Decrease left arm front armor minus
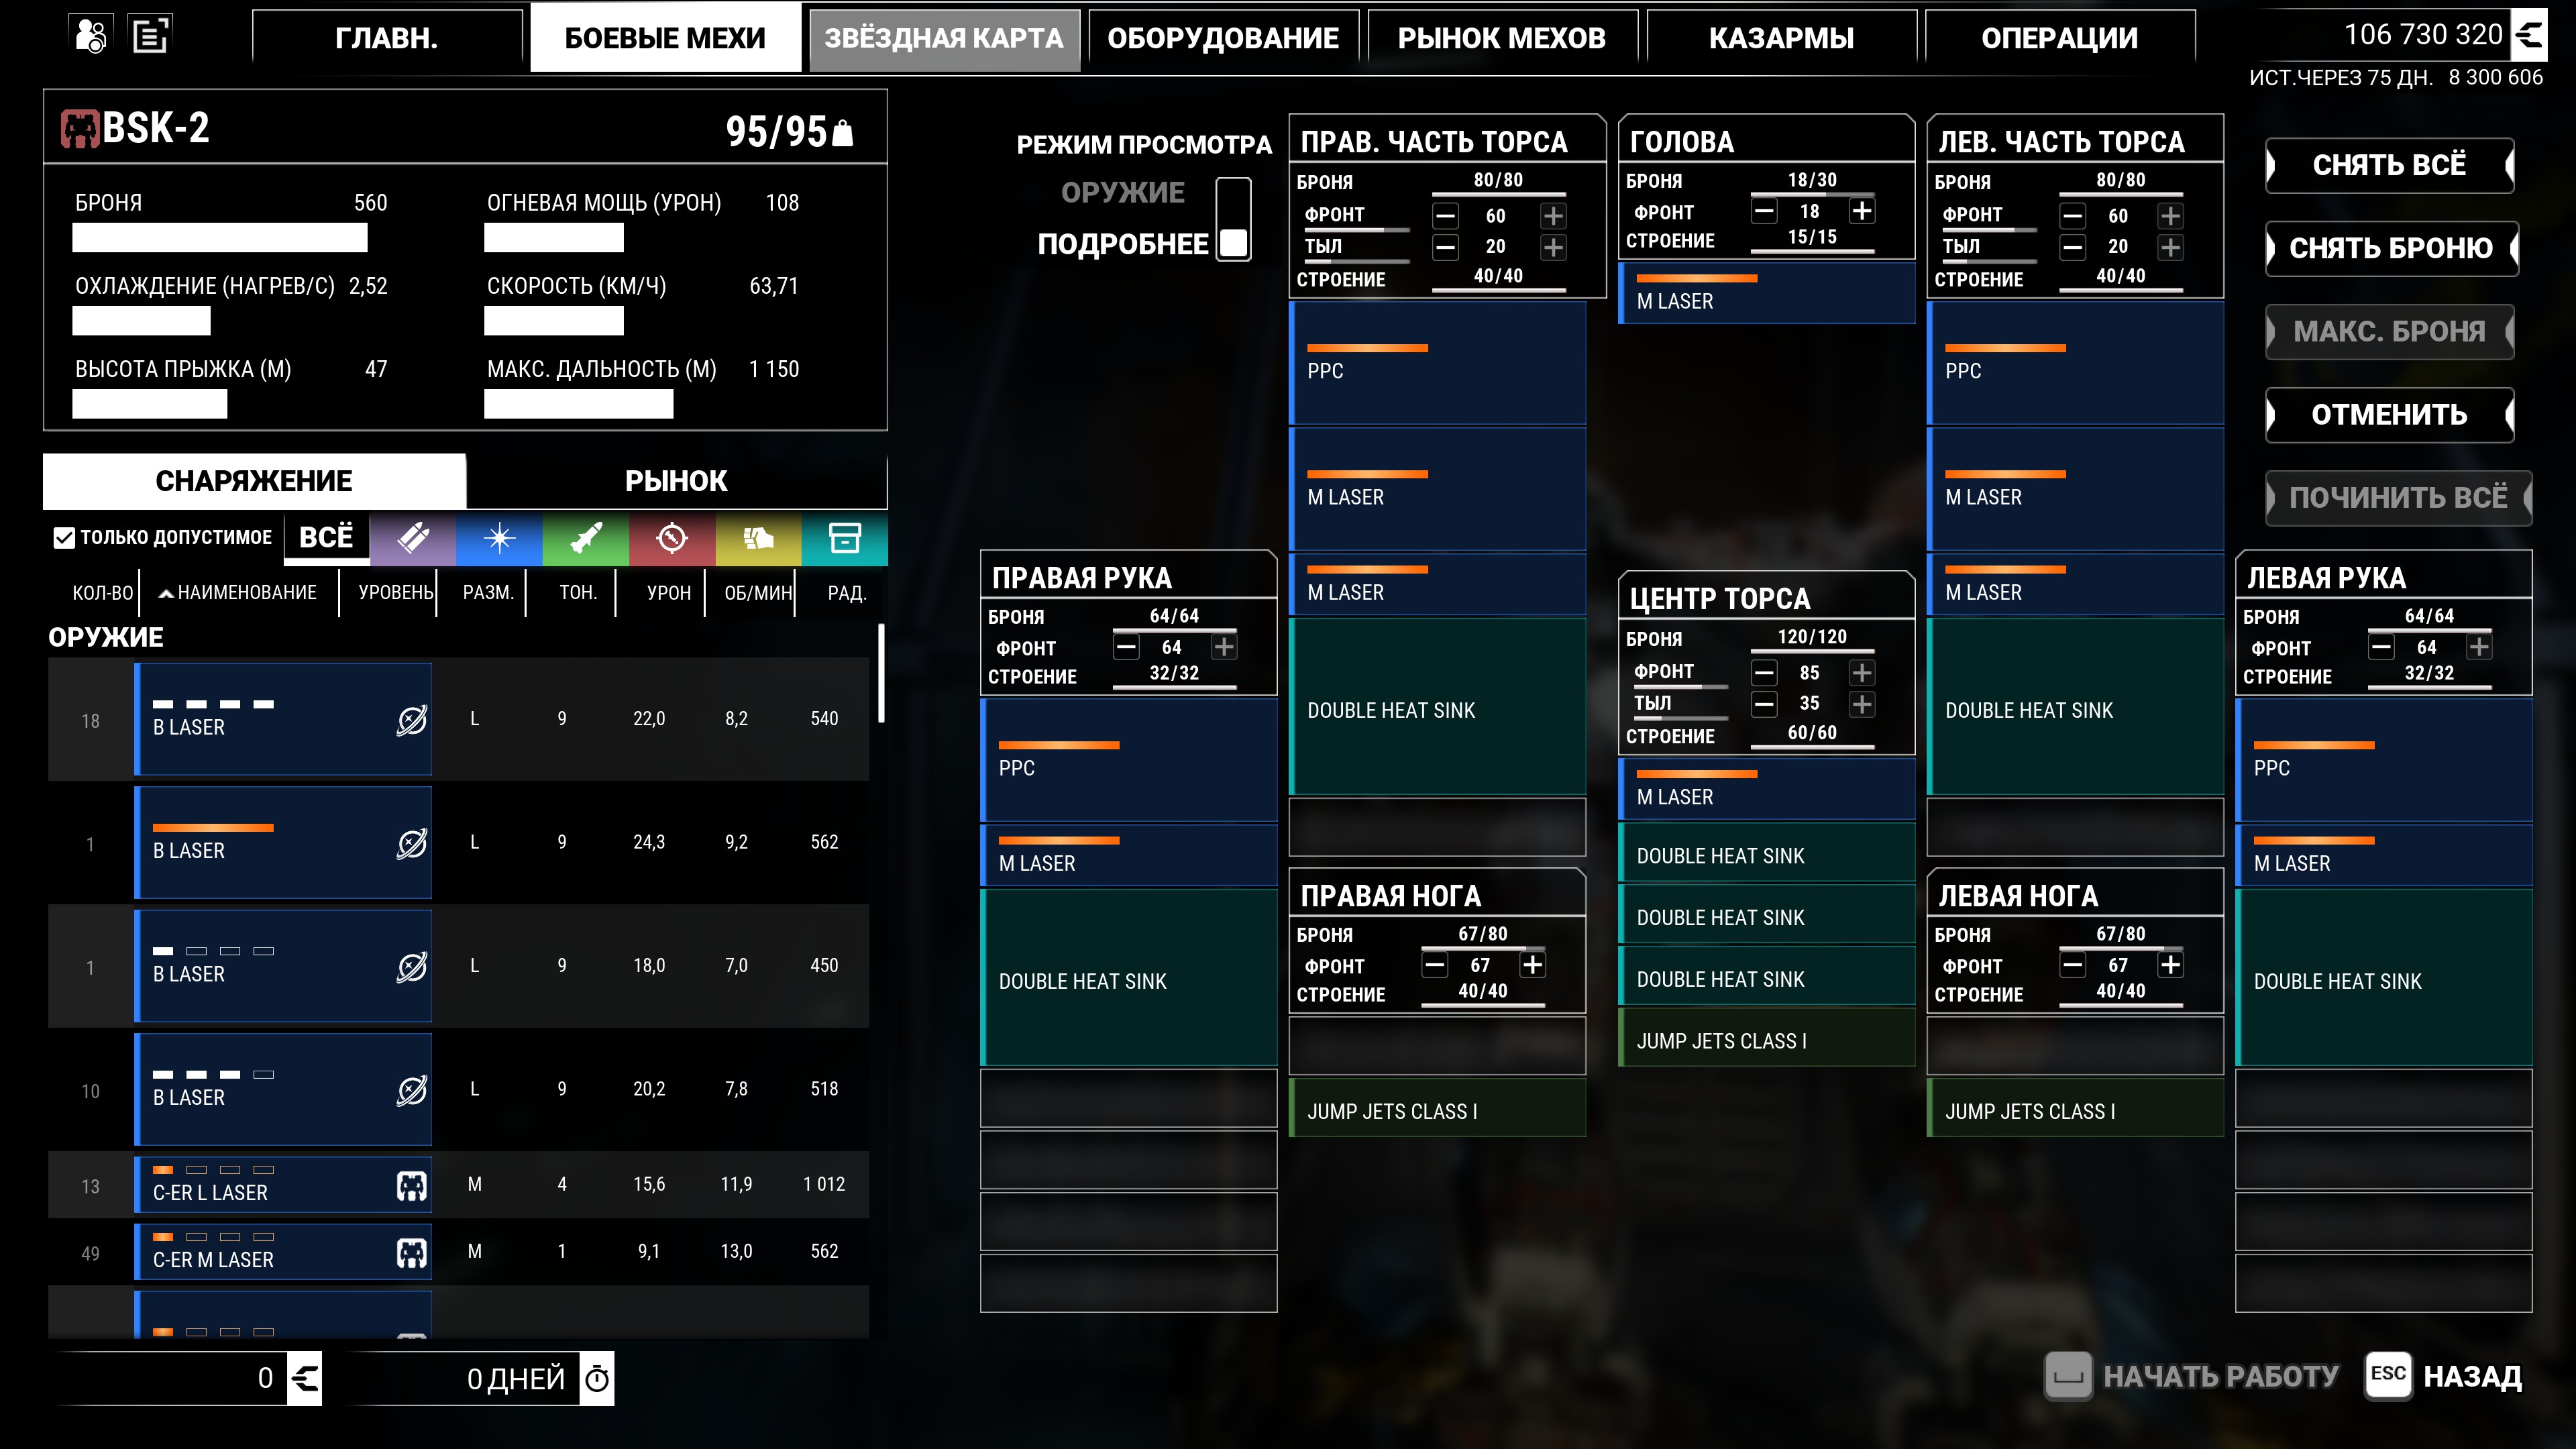The width and height of the screenshot is (2576, 1449). click(2382, 647)
